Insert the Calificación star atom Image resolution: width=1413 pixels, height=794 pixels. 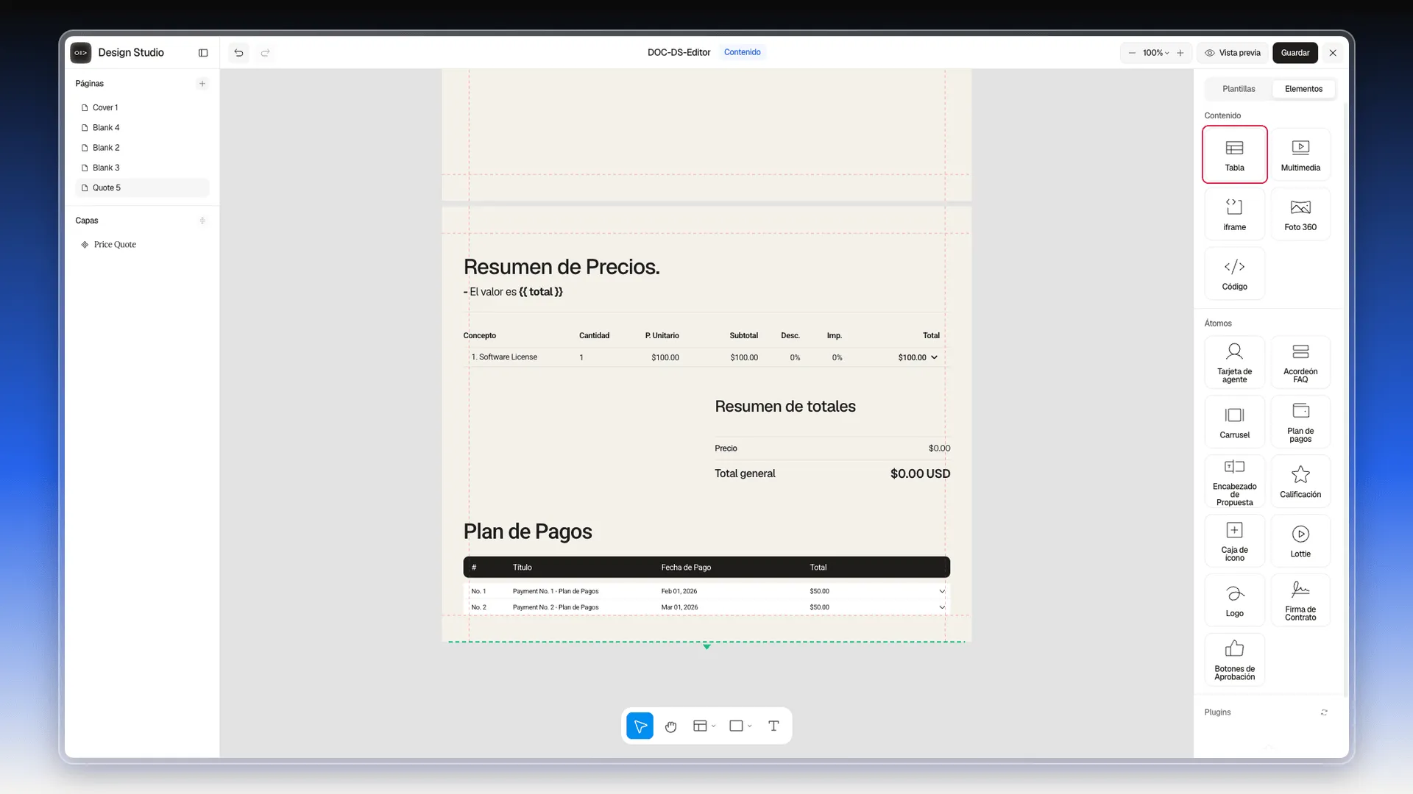(x=1300, y=482)
